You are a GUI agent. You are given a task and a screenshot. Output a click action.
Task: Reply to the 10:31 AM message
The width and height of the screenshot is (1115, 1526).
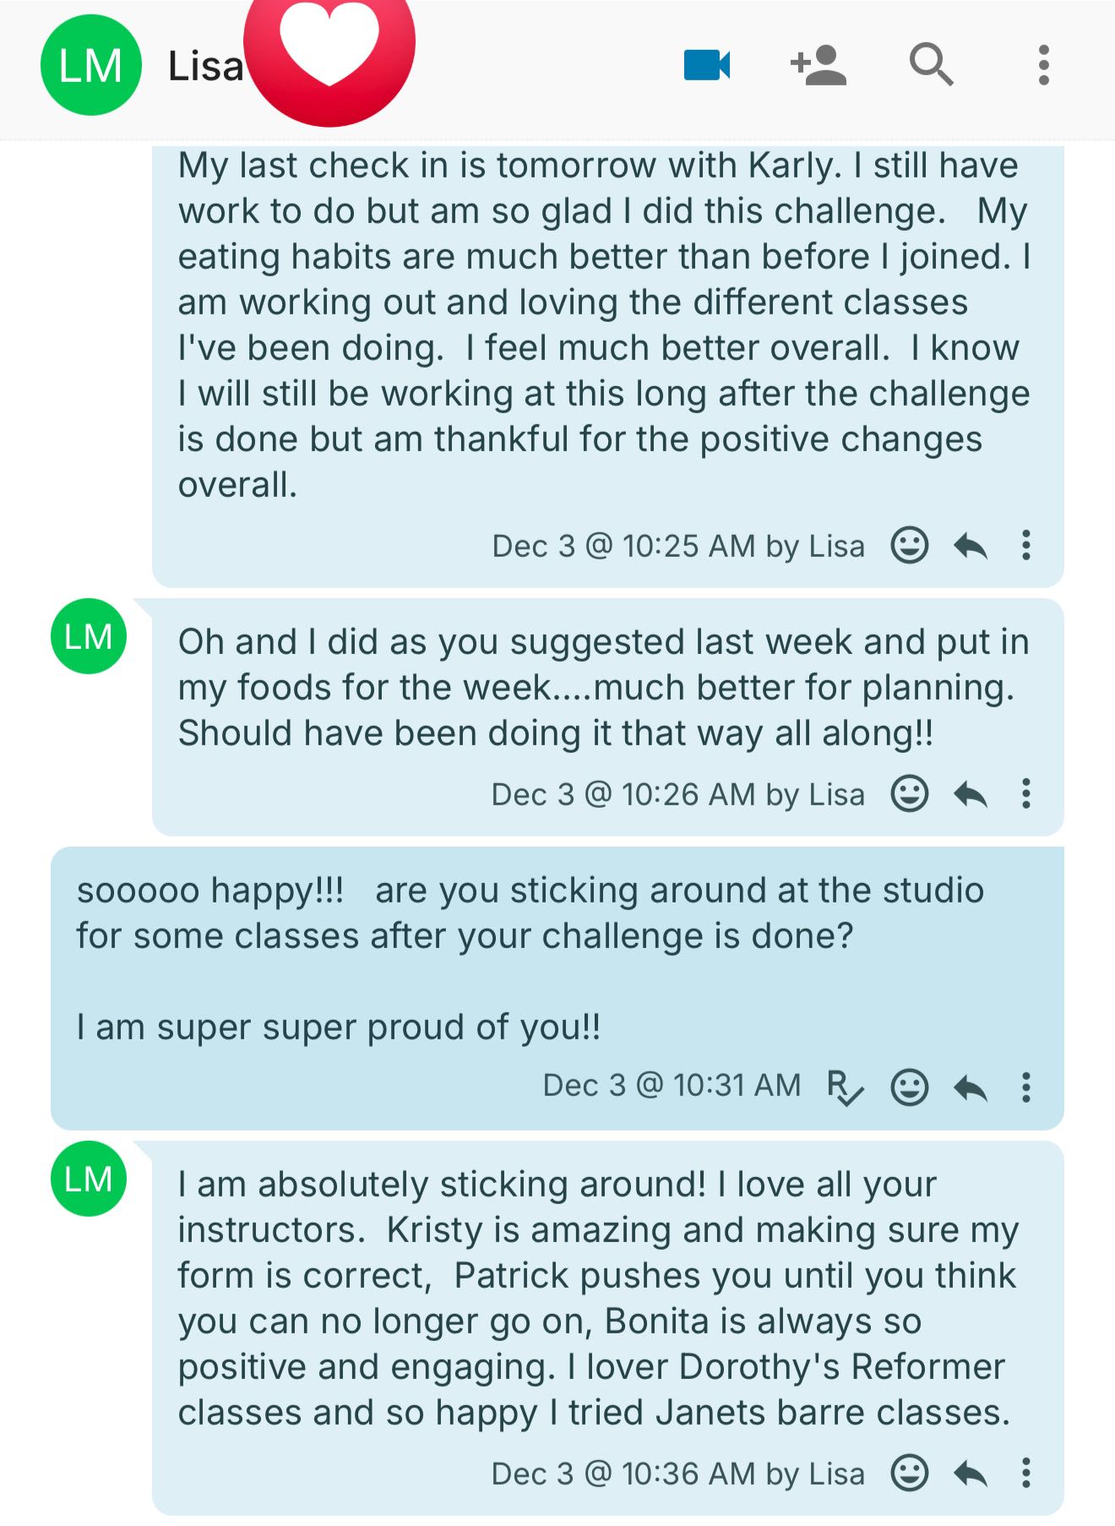pyautogui.click(x=971, y=1088)
